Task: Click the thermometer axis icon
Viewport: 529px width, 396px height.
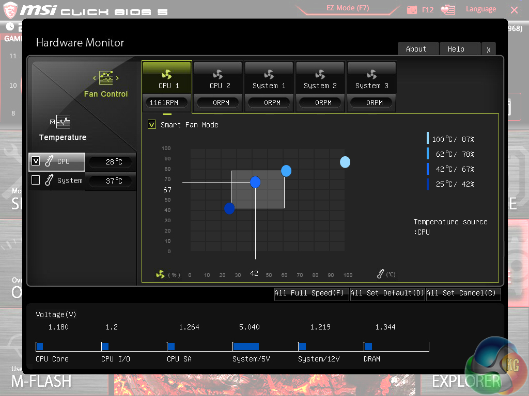Action: [380, 274]
